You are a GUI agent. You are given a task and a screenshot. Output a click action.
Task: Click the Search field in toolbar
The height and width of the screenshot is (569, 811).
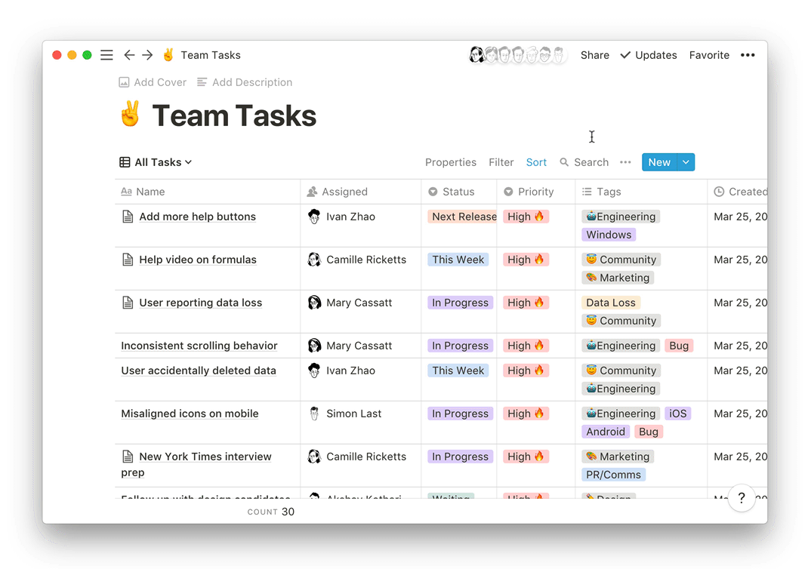point(584,162)
